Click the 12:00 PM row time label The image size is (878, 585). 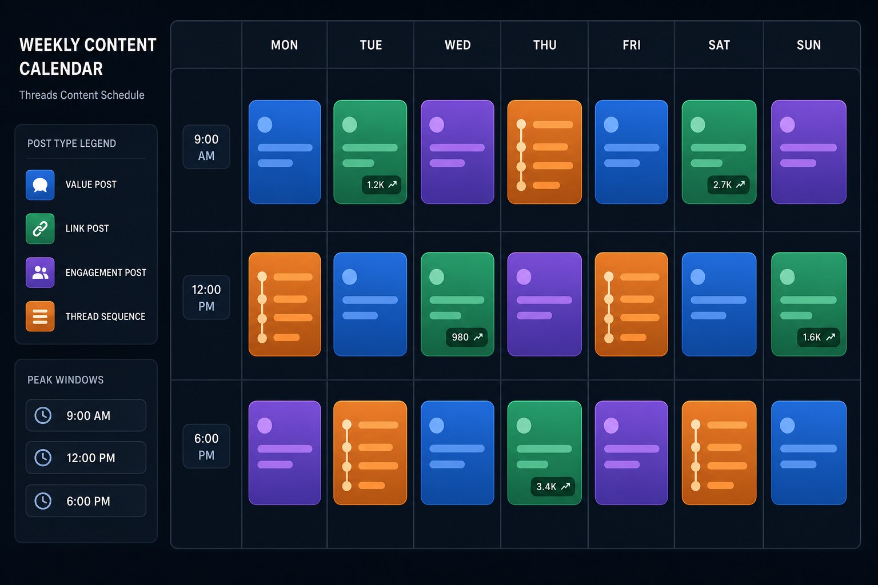pyautogui.click(x=206, y=298)
